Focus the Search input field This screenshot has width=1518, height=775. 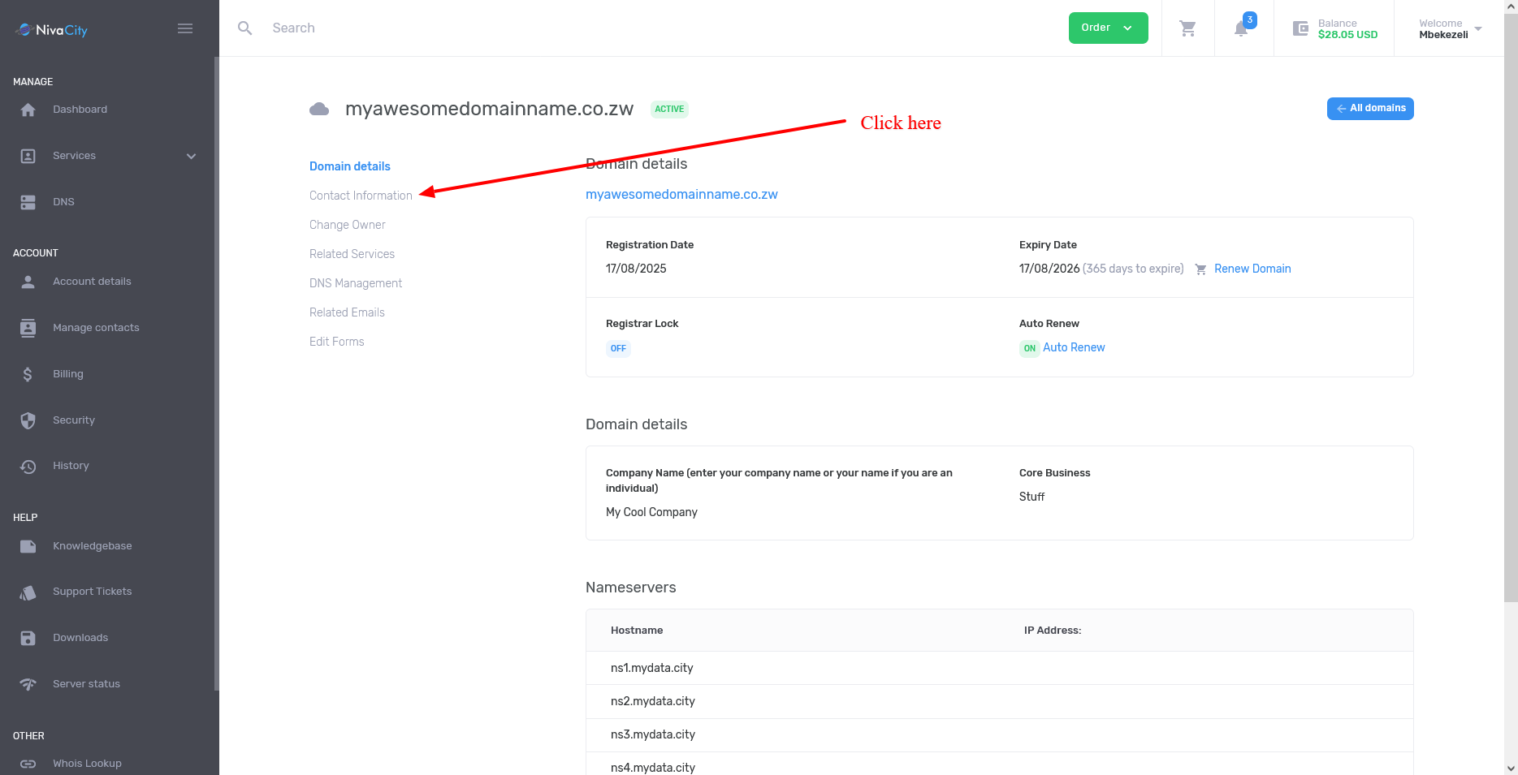(569, 28)
